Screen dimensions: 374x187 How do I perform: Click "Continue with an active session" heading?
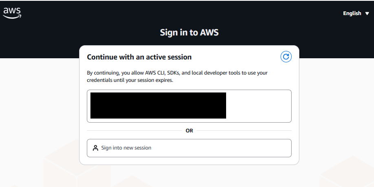point(139,57)
